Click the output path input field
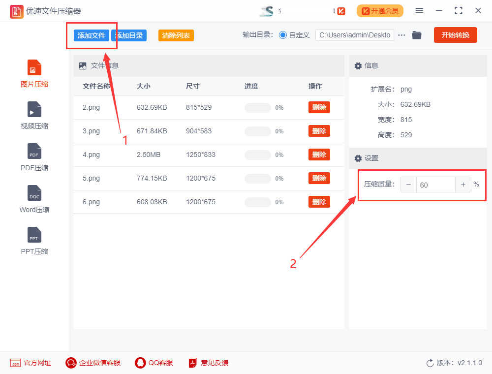 [x=355, y=35]
